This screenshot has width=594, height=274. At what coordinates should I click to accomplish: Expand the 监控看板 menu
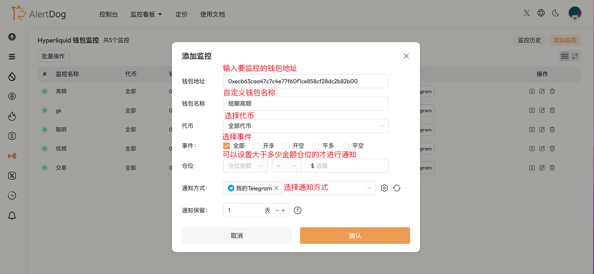click(x=146, y=14)
